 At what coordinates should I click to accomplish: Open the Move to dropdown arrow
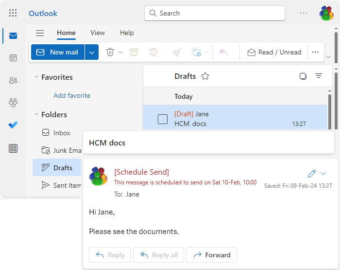pos(206,52)
